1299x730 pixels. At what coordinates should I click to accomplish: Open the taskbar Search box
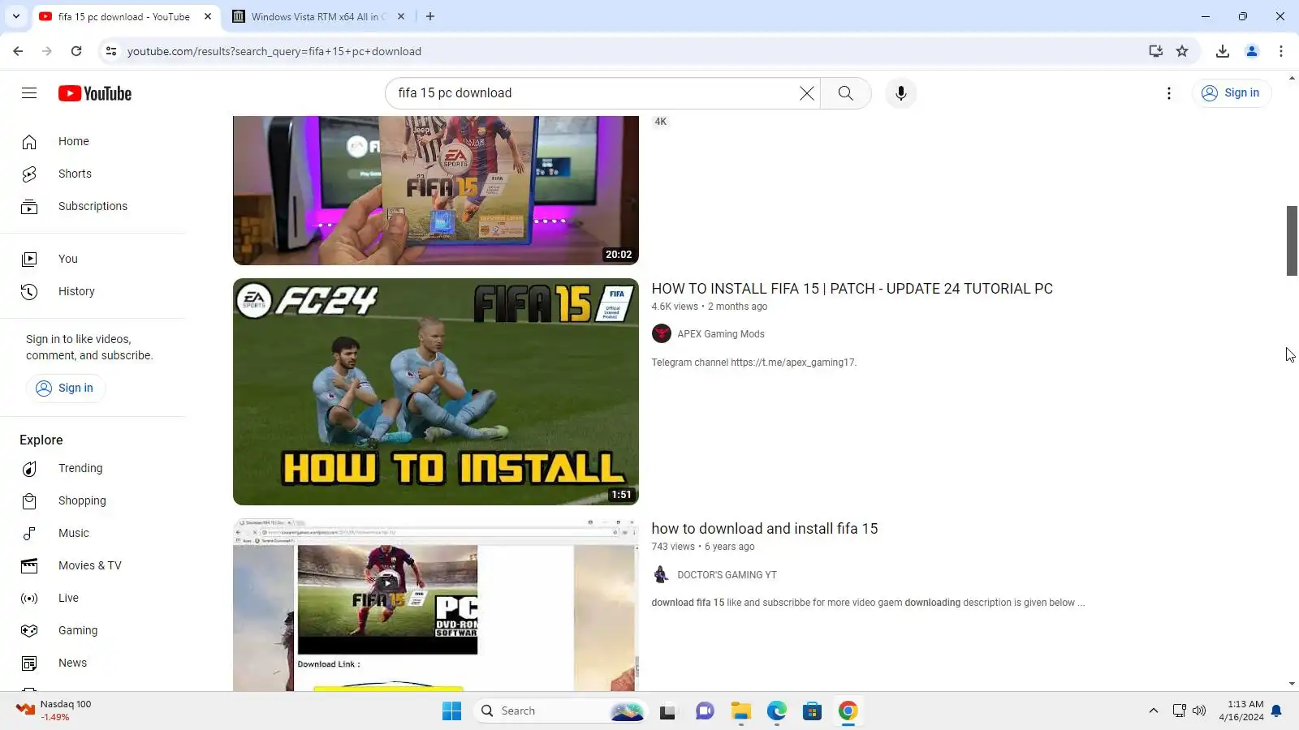pyautogui.click(x=559, y=711)
